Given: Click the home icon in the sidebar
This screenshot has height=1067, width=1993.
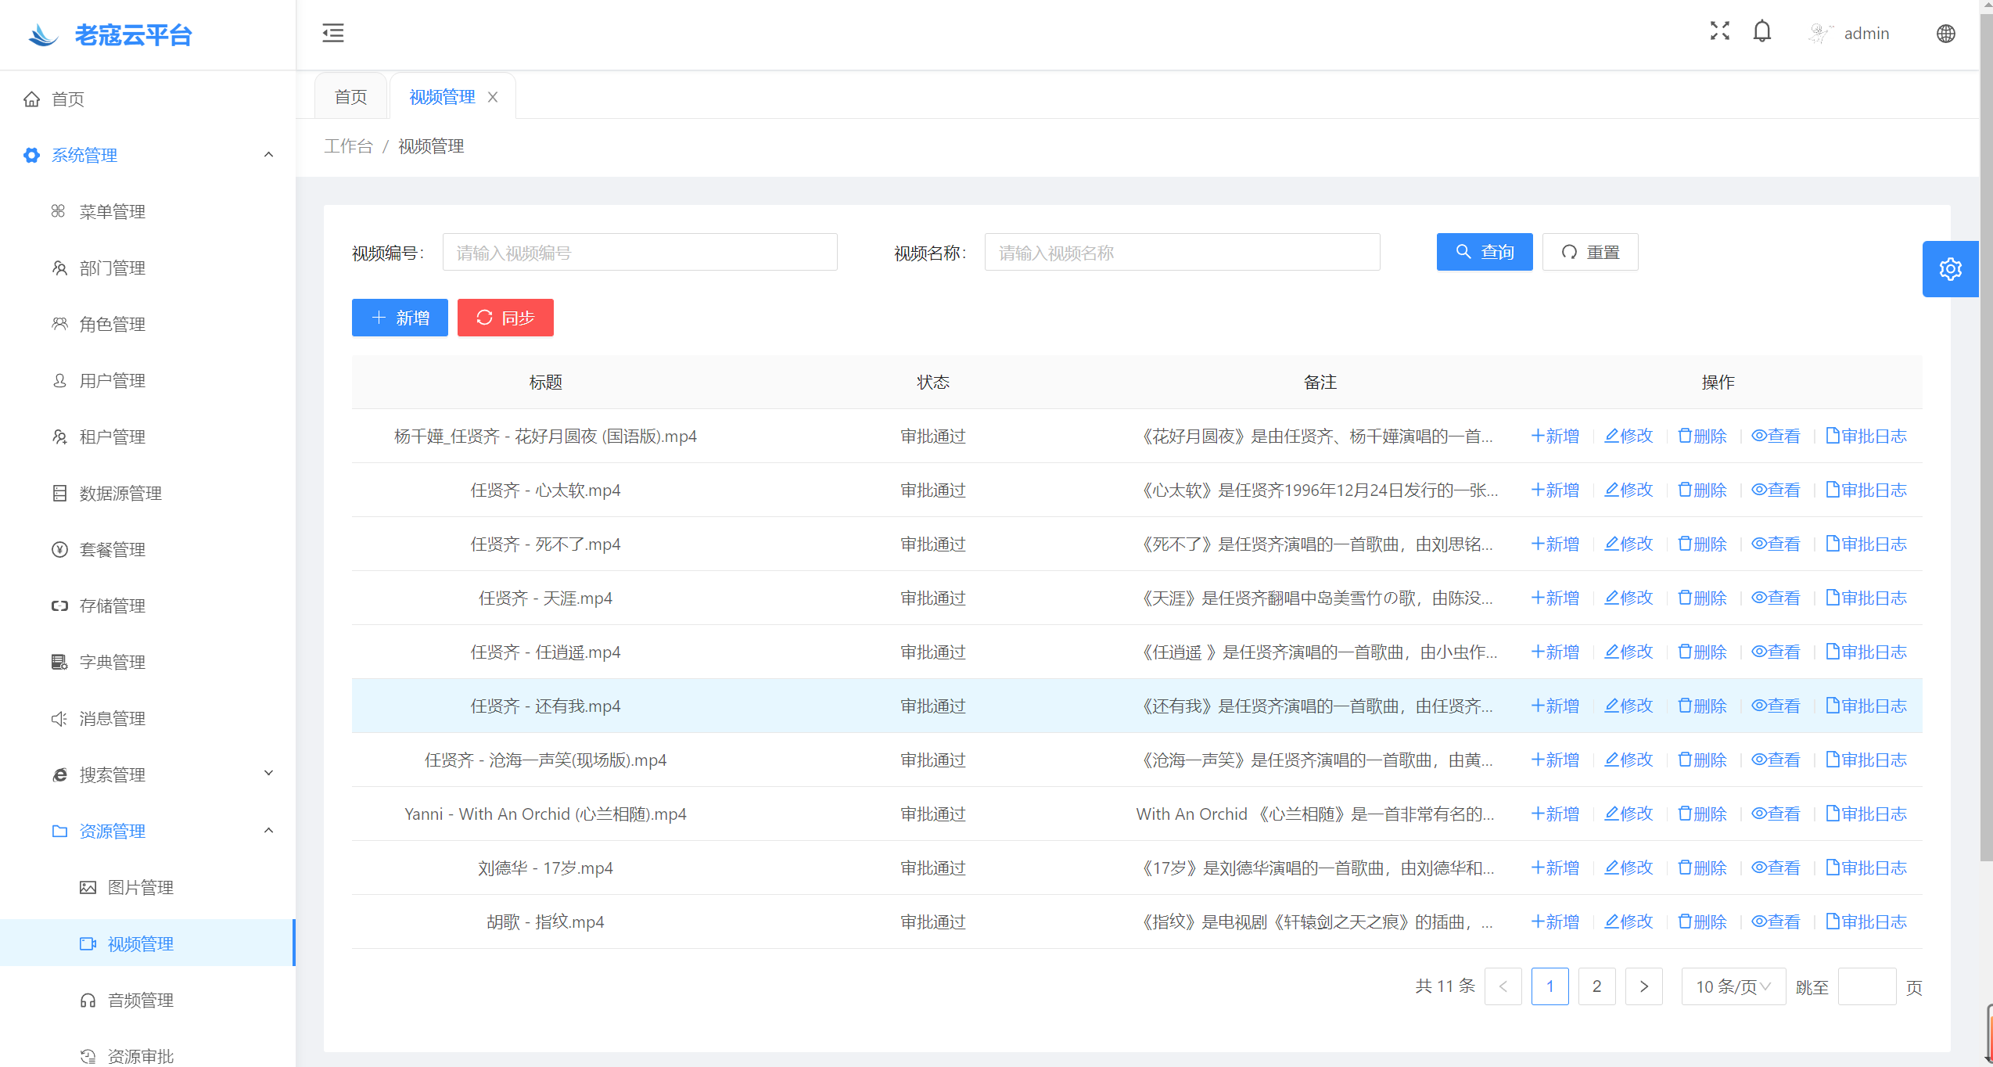Looking at the screenshot, I should [31, 99].
